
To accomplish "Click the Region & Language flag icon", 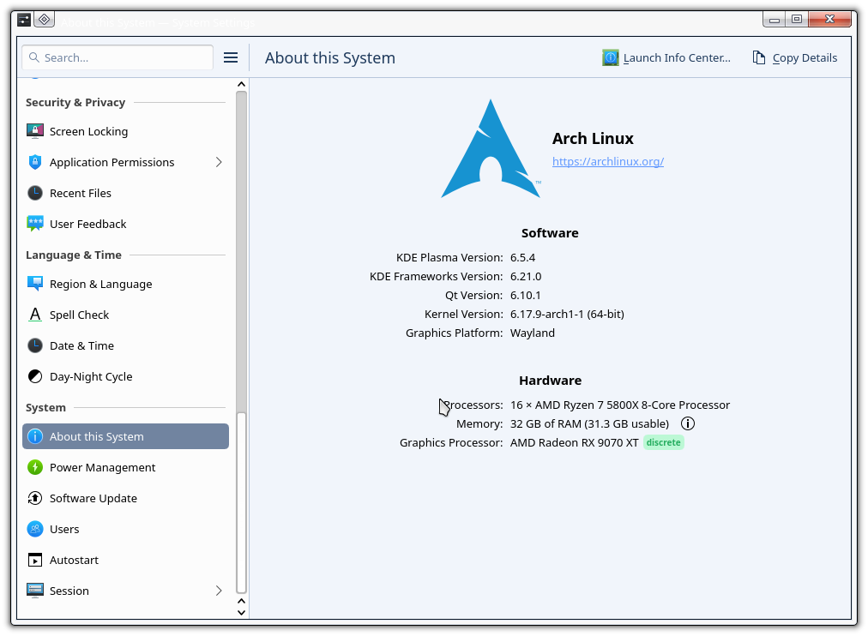I will point(35,284).
